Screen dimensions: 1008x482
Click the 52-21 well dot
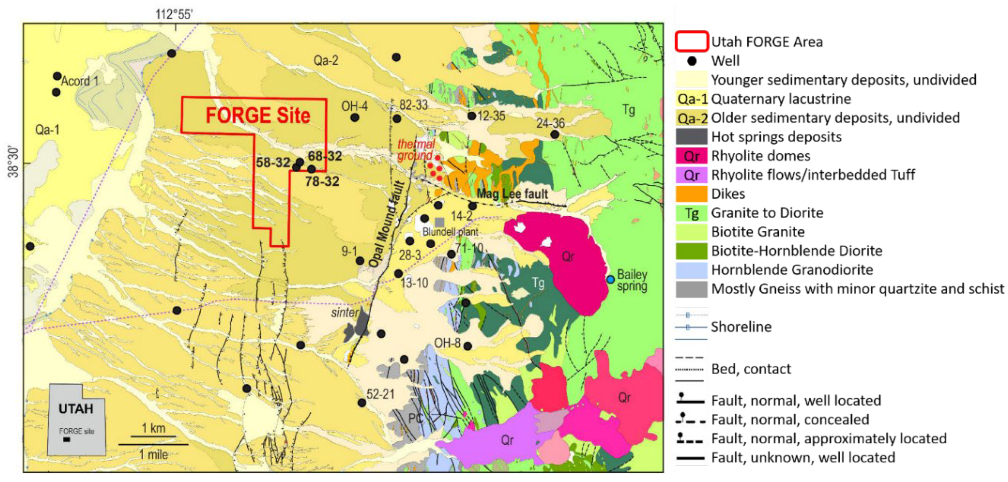pyautogui.click(x=362, y=402)
